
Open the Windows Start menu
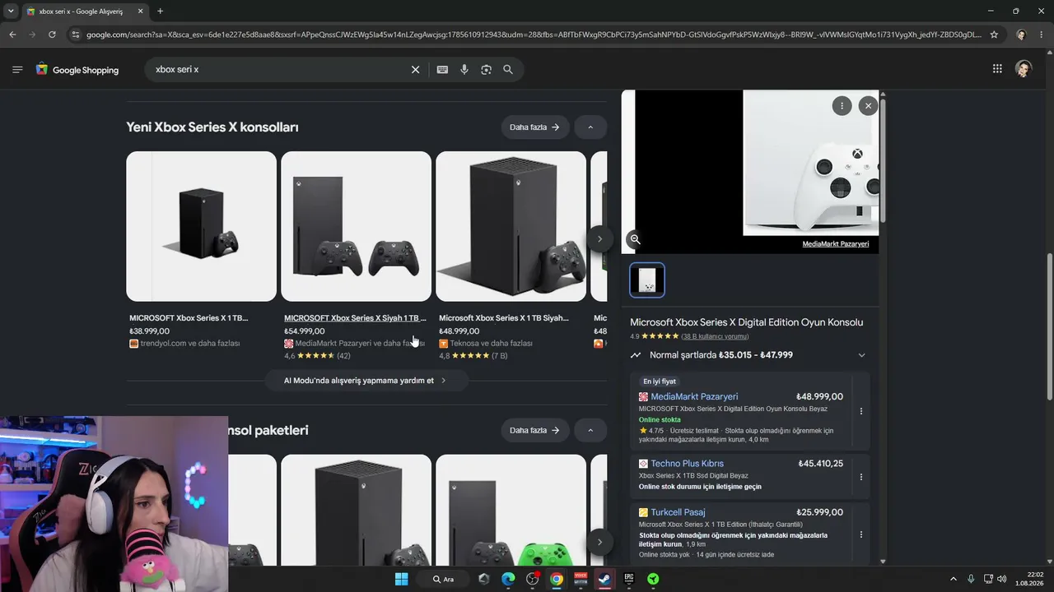click(401, 579)
